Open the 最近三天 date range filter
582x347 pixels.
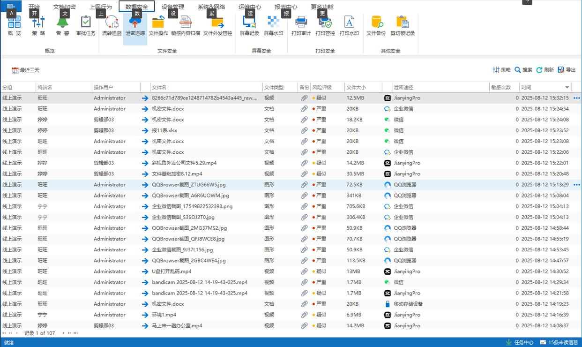pyautogui.click(x=26, y=70)
